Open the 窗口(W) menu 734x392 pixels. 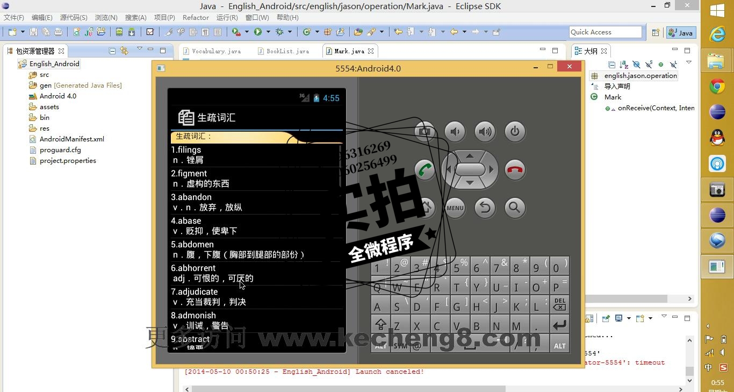pyautogui.click(x=257, y=18)
